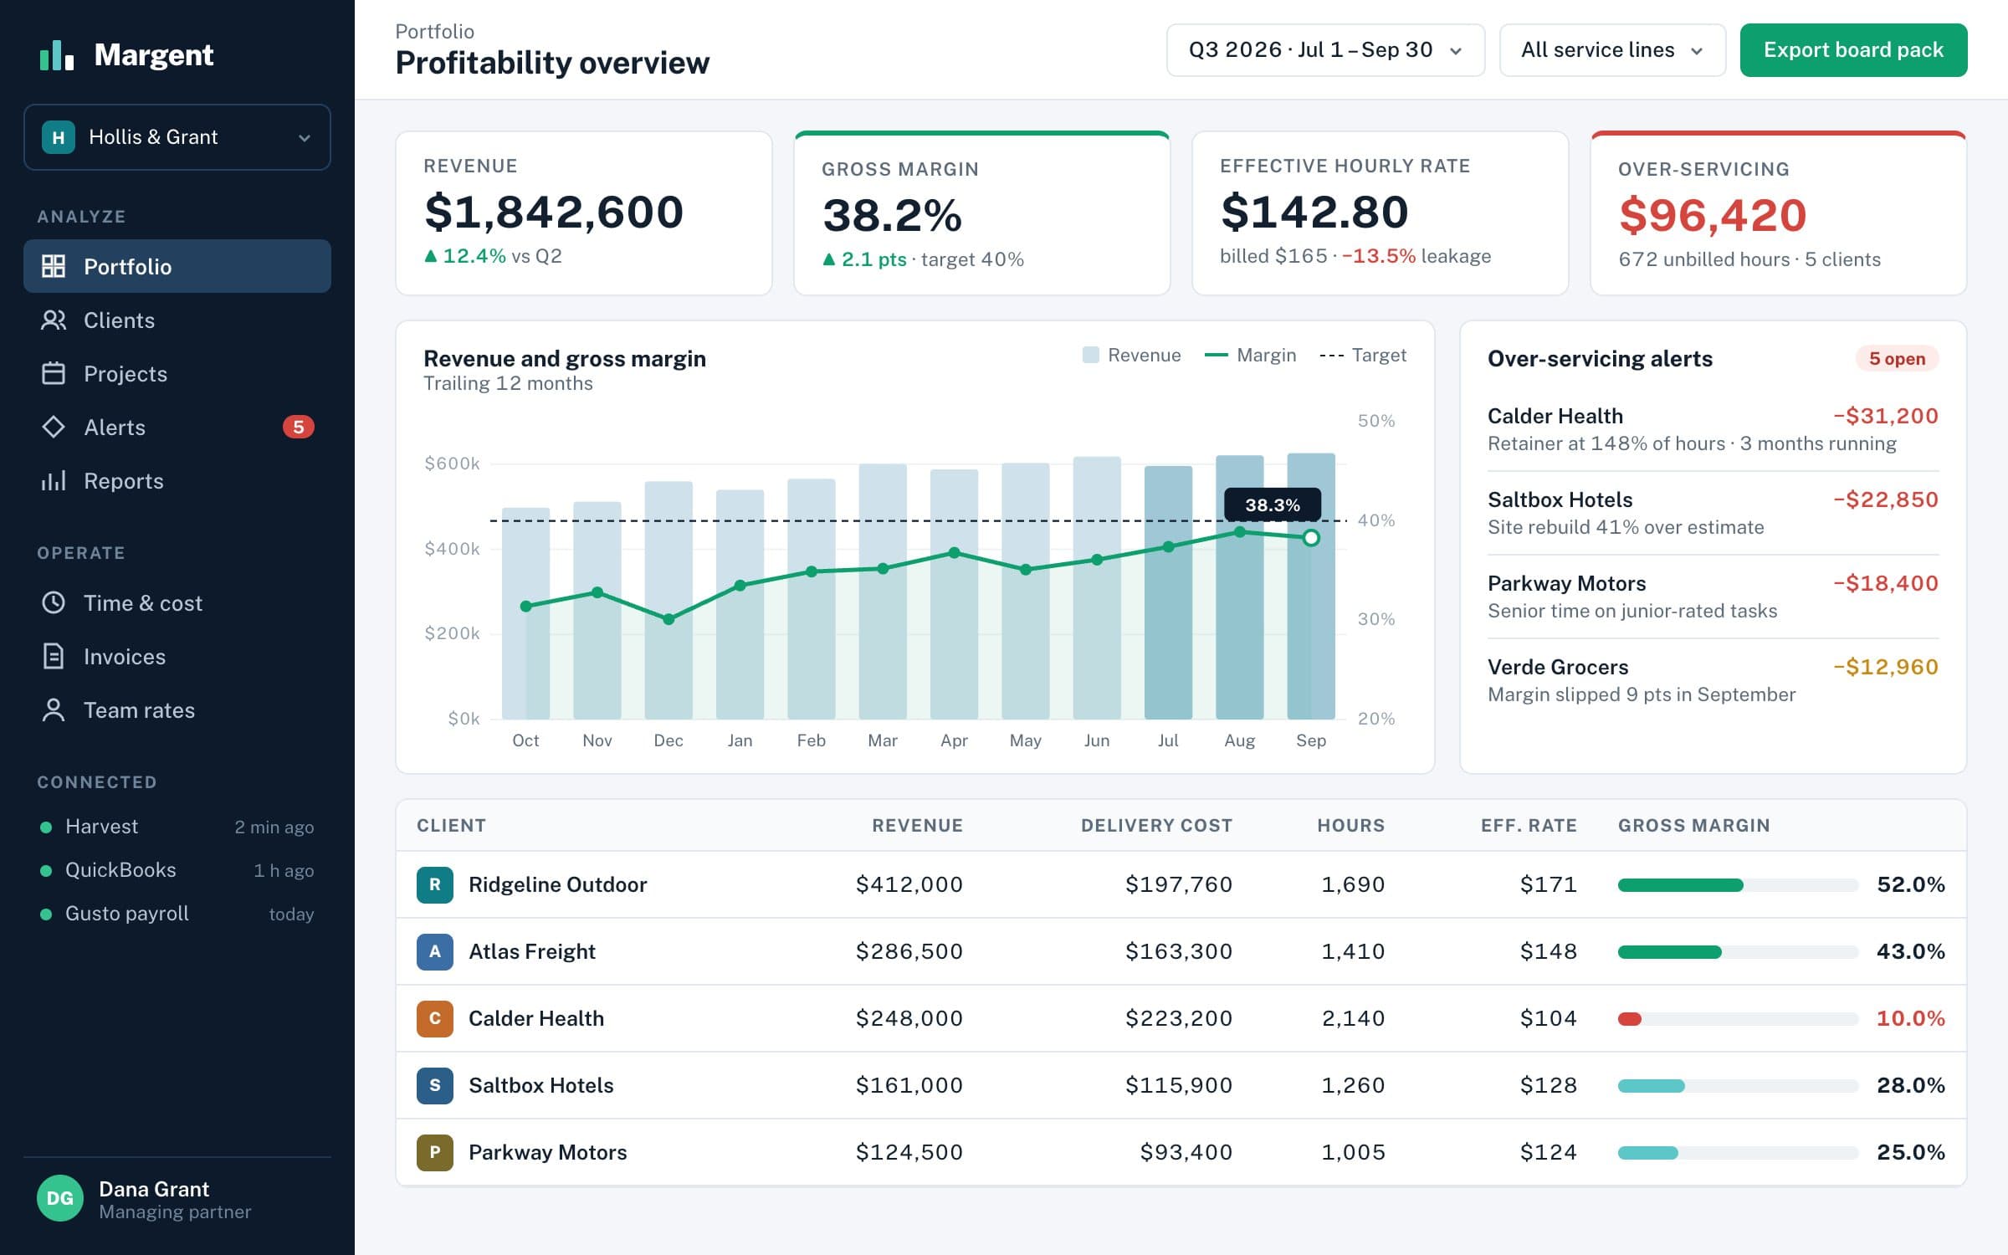Click the Projects calendar icon

(x=54, y=373)
